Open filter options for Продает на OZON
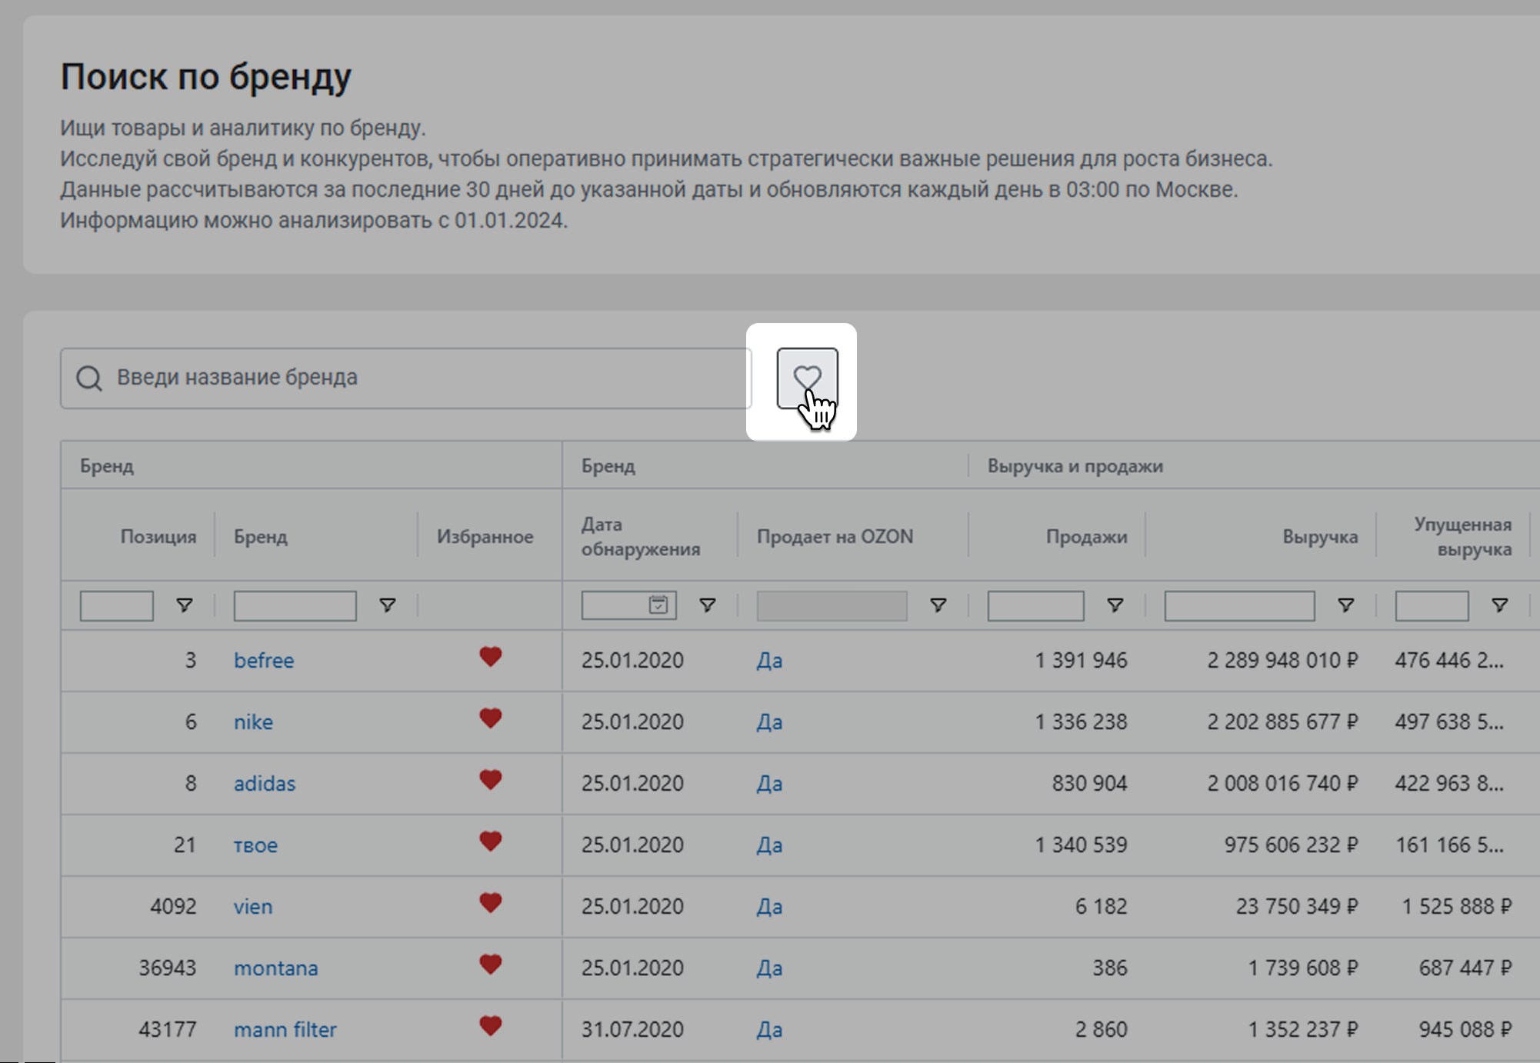Screen dimensions: 1540x1063 (938, 605)
